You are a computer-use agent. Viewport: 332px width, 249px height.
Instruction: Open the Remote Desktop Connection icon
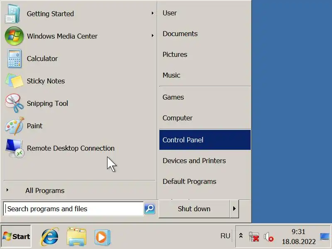(x=15, y=149)
